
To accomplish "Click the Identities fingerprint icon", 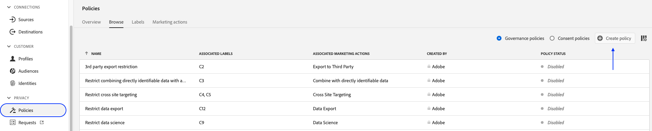I will click(13, 83).
